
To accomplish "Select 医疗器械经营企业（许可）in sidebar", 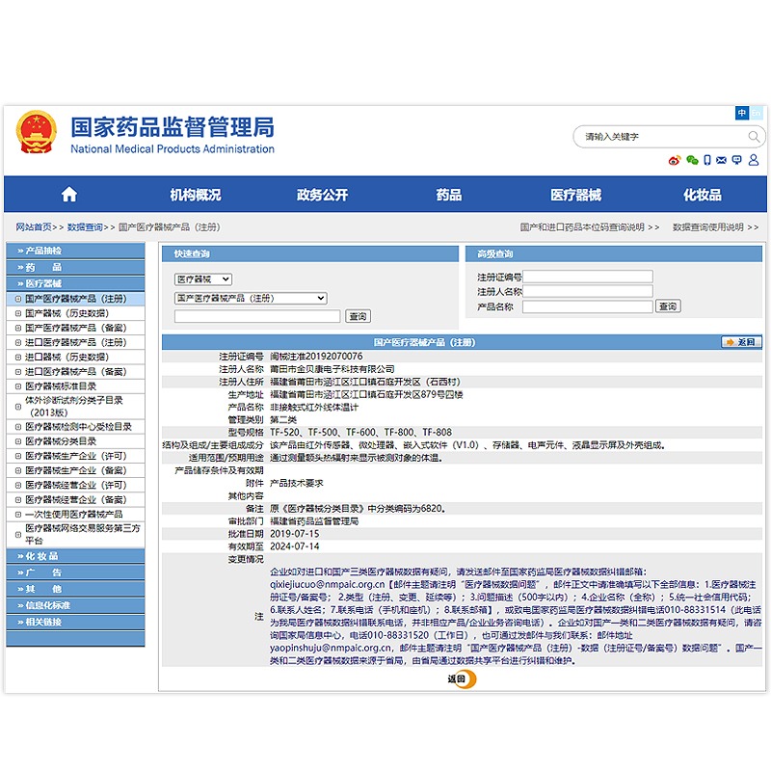I will tap(76, 485).
